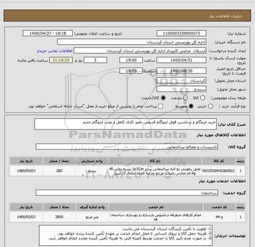Tick the Islamic treasury documents payment checkbox
255x247 pixels.
pos(161,106)
